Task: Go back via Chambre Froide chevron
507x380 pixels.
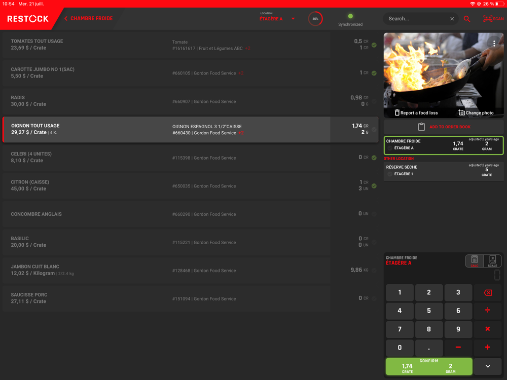Action: (66, 19)
